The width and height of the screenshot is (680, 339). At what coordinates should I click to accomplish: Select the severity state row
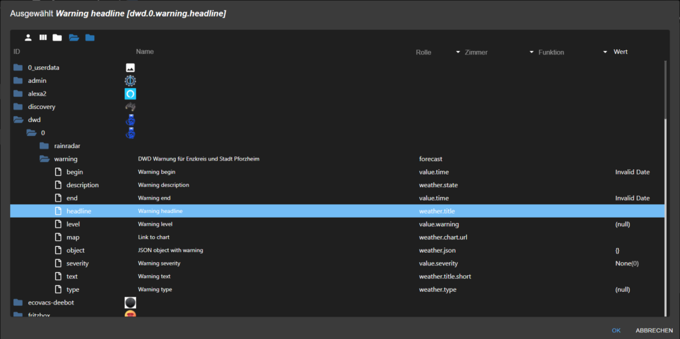click(77, 263)
